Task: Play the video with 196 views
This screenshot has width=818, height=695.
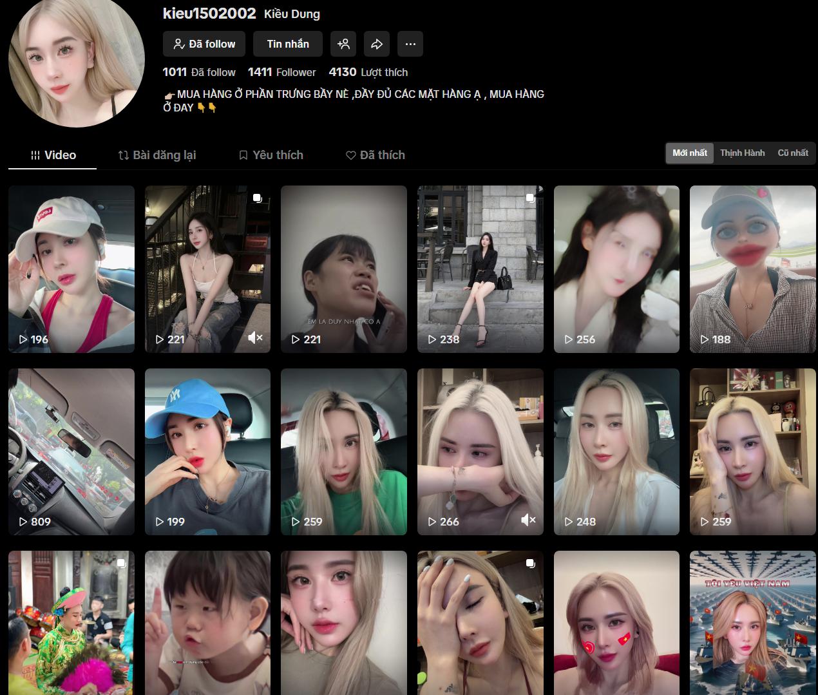Action: click(71, 269)
